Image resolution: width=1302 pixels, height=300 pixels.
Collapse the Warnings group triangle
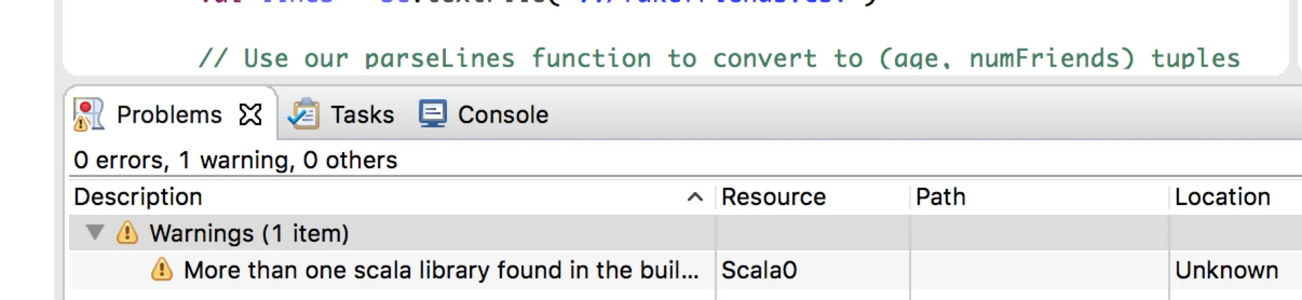tap(95, 233)
